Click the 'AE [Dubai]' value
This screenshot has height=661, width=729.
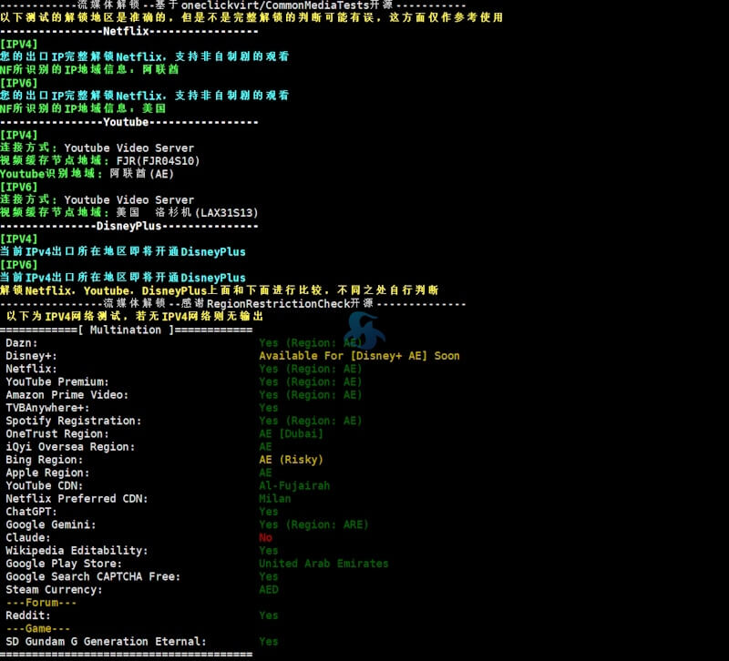pos(291,434)
